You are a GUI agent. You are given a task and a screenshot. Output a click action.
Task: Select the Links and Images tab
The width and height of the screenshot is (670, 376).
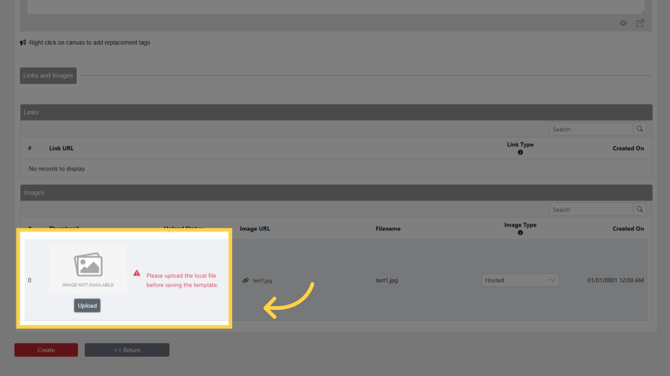tap(48, 76)
